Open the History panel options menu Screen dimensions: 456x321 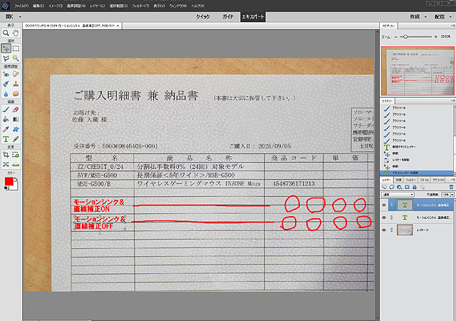pyautogui.click(x=452, y=101)
